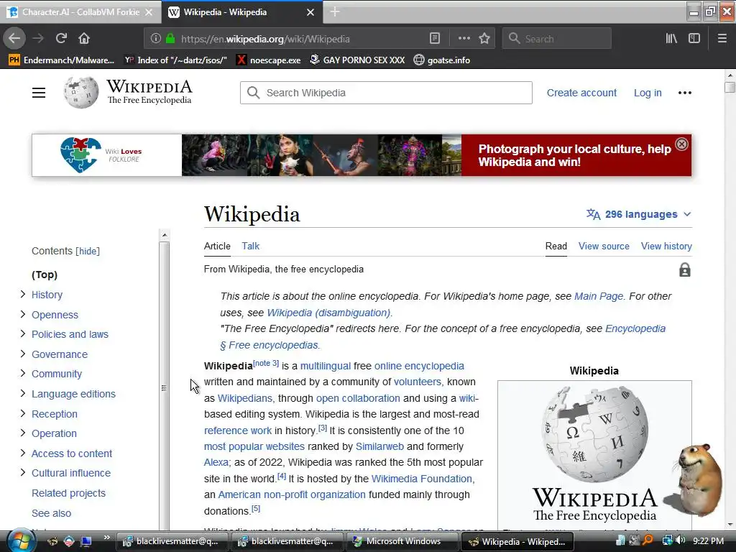Click the Wiki Loves Folklore heart logo

click(80, 155)
